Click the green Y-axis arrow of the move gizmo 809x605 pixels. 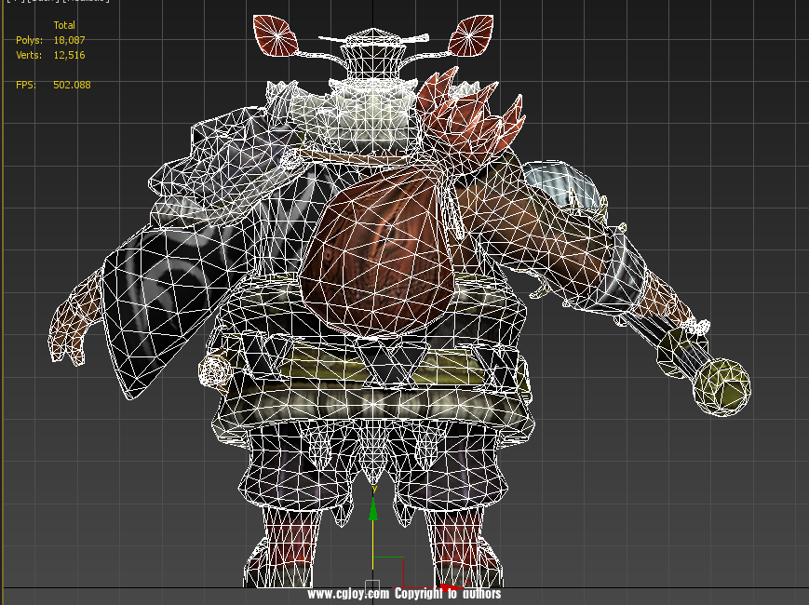(373, 511)
